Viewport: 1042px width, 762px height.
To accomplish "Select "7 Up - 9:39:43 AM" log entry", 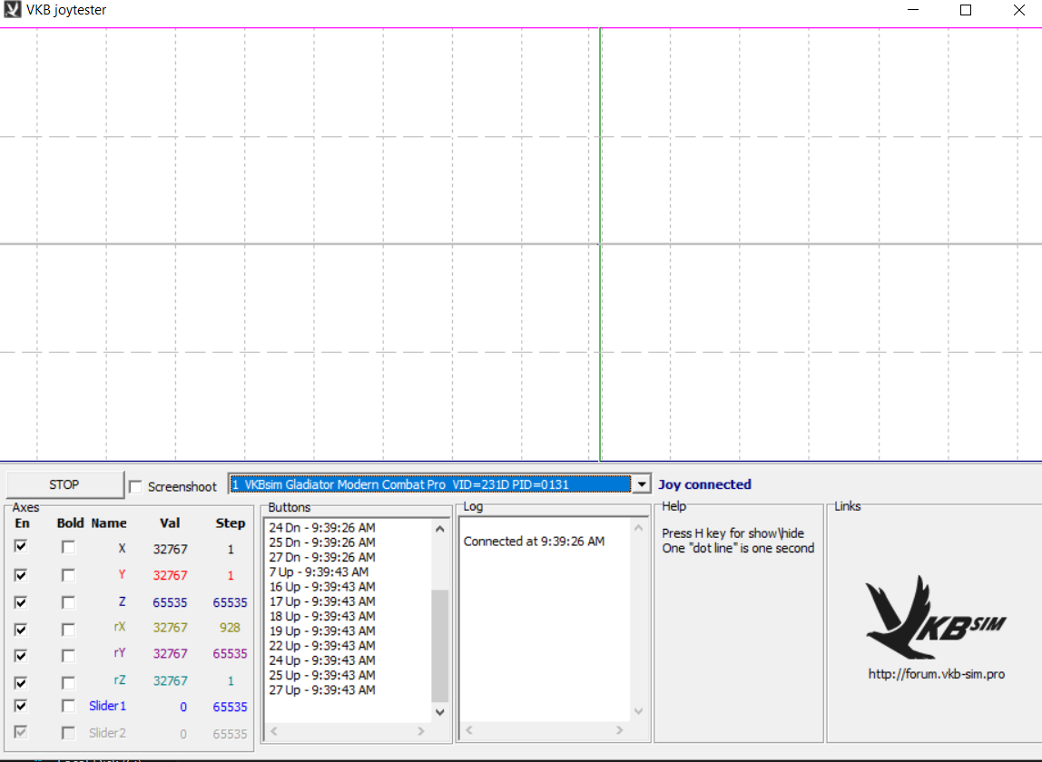I will pyautogui.click(x=319, y=571).
